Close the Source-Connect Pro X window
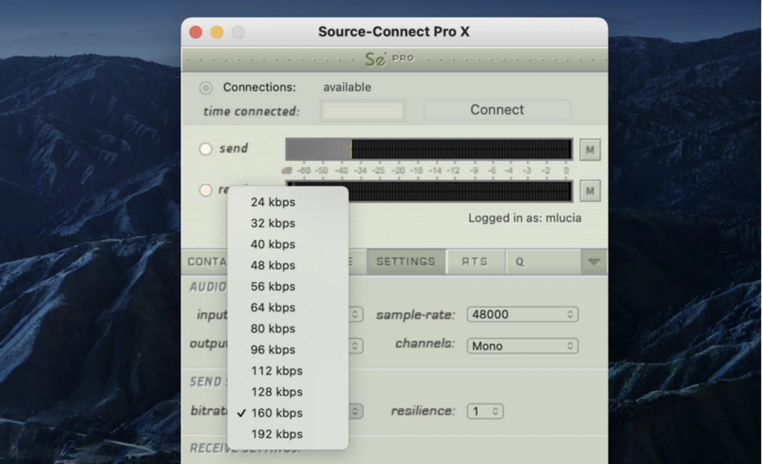 coord(196,32)
